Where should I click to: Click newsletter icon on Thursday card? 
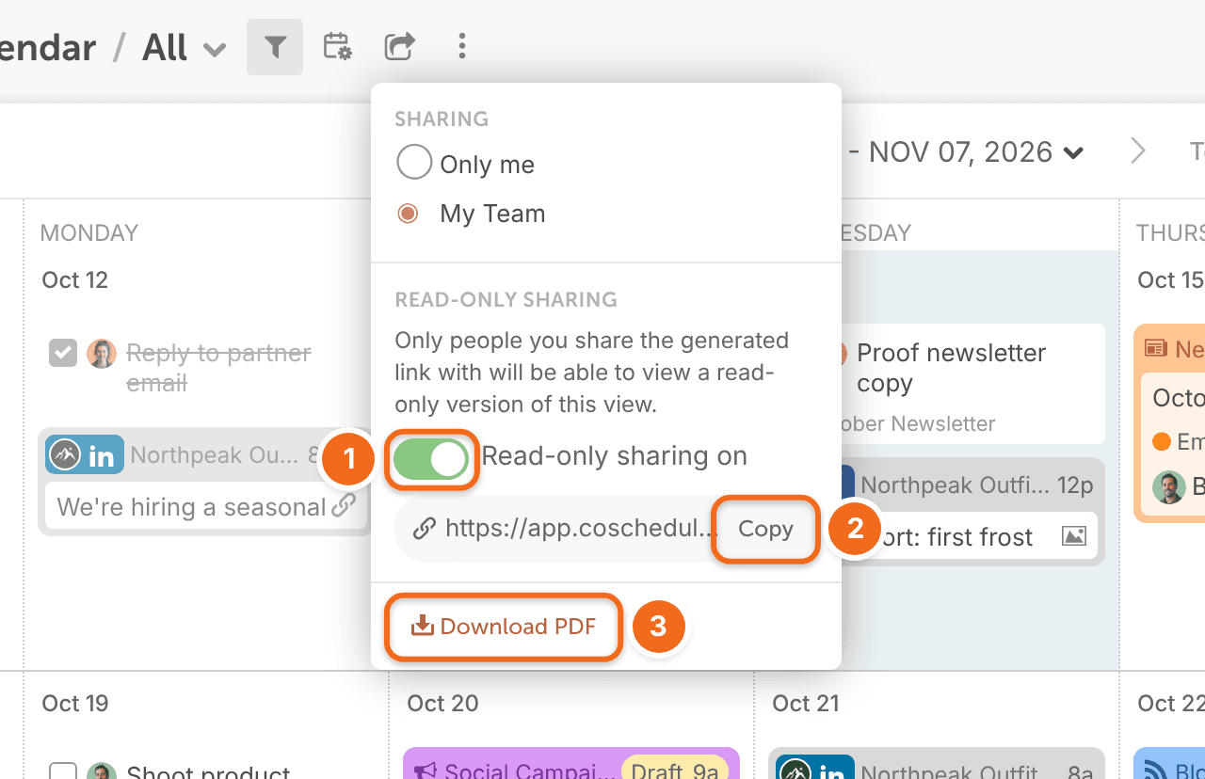tap(1156, 349)
